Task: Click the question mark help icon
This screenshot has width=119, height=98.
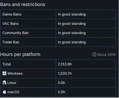Action: [94, 55]
